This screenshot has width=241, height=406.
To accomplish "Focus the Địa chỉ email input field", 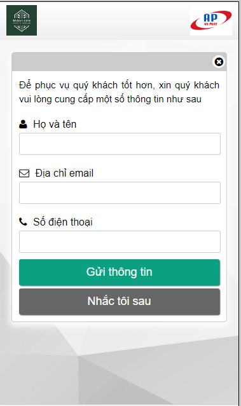I will [x=120, y=193].
